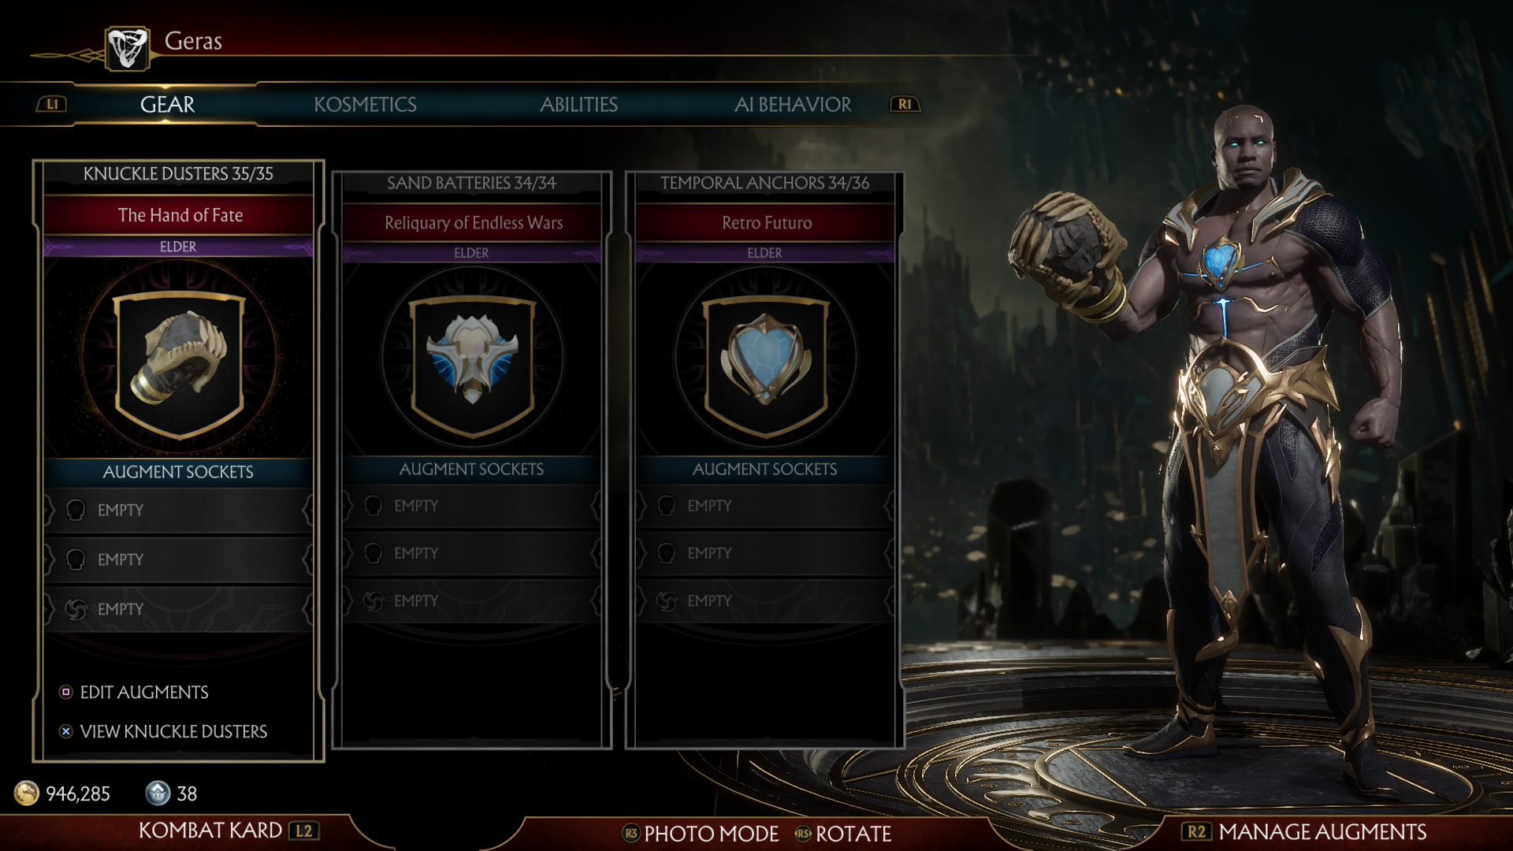
Task: Select the Knuckle Dusters gear shield icon
Action: (x=180, y=365)
